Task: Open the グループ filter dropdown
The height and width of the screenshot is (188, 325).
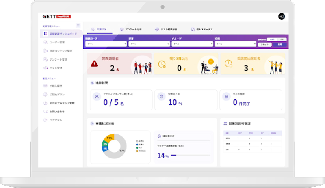Action: point(192,43)
